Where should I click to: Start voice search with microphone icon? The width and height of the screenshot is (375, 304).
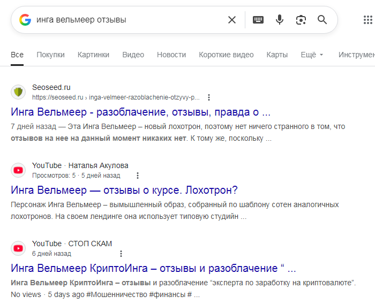coord(280,20)
